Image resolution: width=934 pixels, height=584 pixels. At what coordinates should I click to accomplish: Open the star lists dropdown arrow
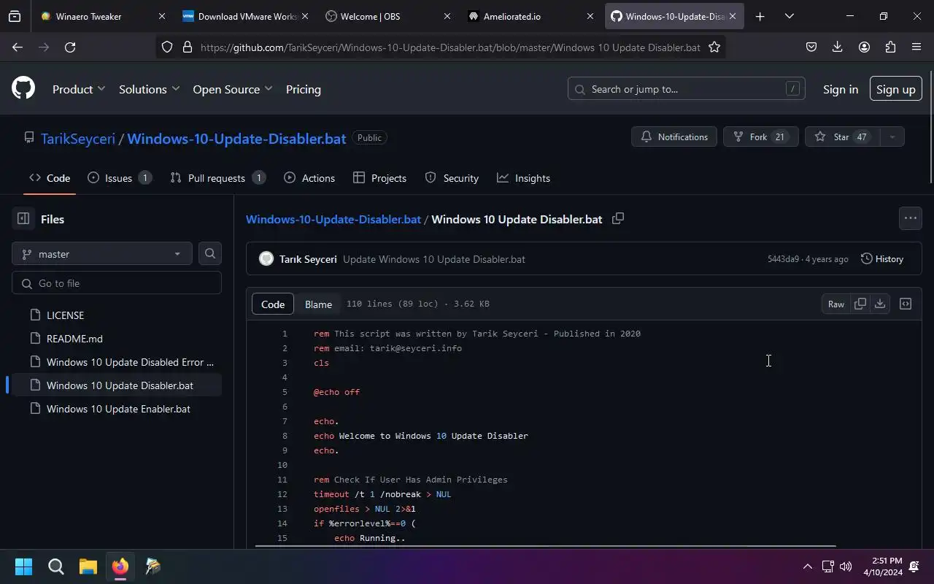coord(892,137)
